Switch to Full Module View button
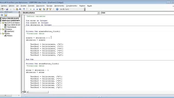The image size is (174, 98). (25, 92)
